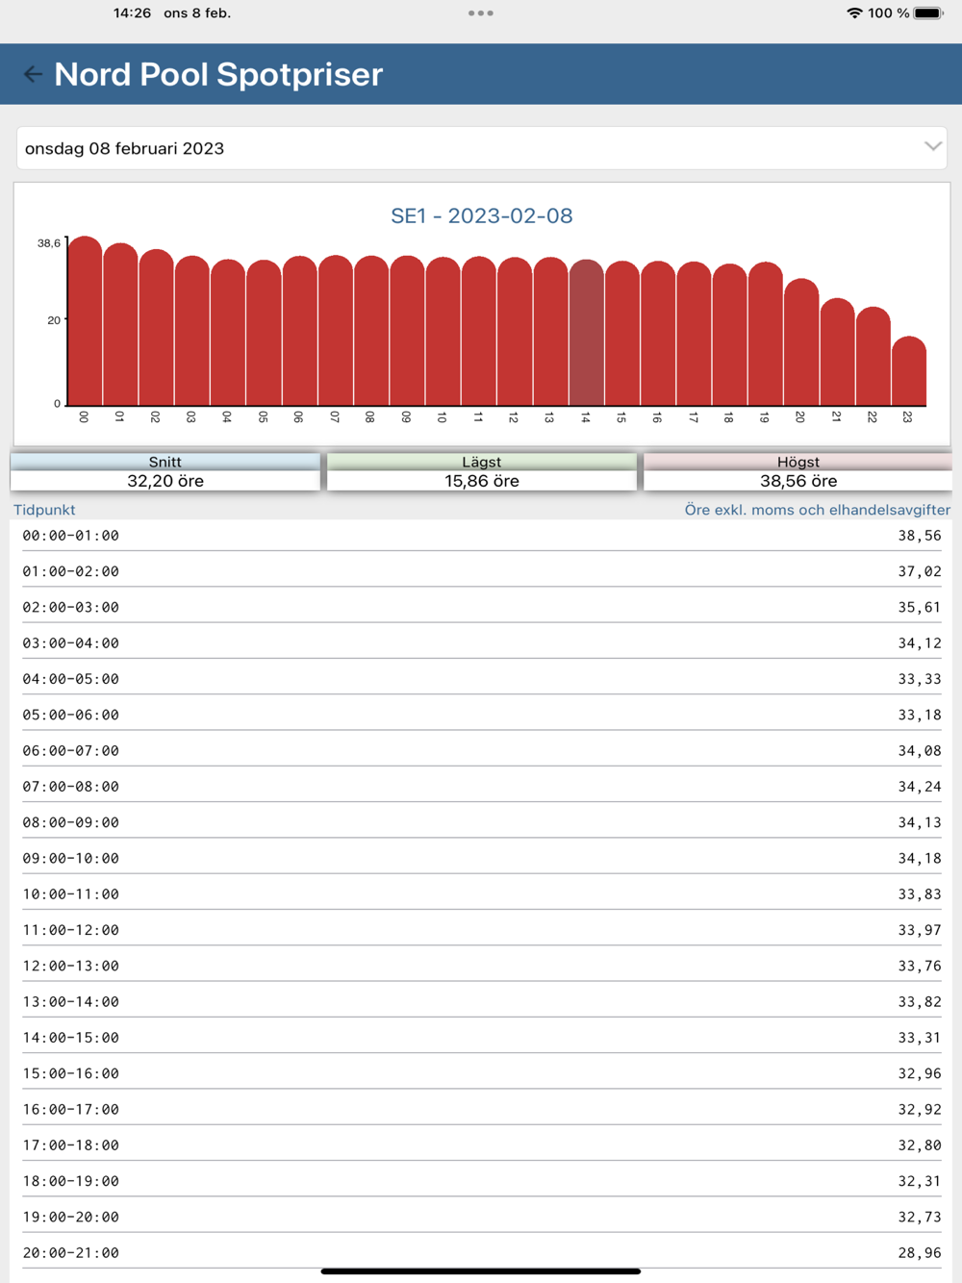Tap header Öre exkl. moms och elhandelsavgifter
962x1283 pixels.
(817, 510)
